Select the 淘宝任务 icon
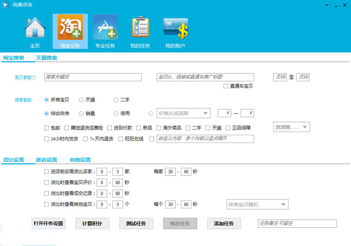The width and height of the screenshot is (351, 246). 70,27
